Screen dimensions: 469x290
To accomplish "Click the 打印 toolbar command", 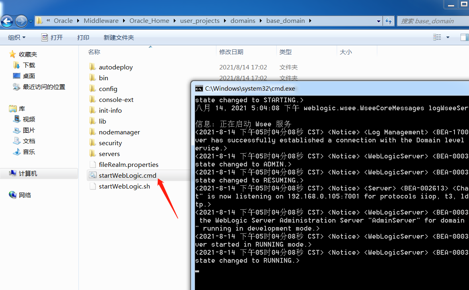I will [83, 37].
